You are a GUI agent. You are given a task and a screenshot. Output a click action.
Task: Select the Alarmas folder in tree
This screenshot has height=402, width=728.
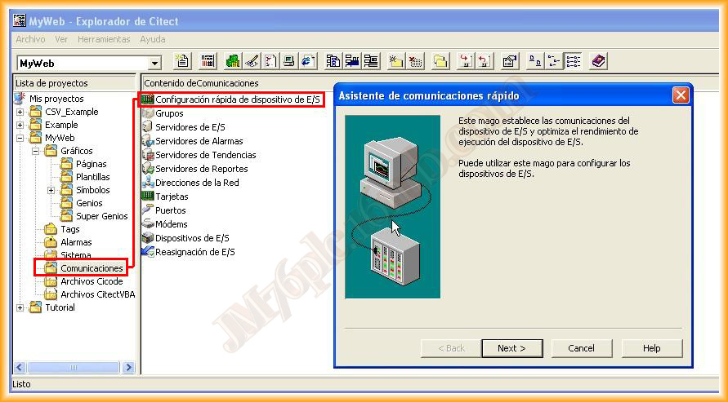coord(76,242)
